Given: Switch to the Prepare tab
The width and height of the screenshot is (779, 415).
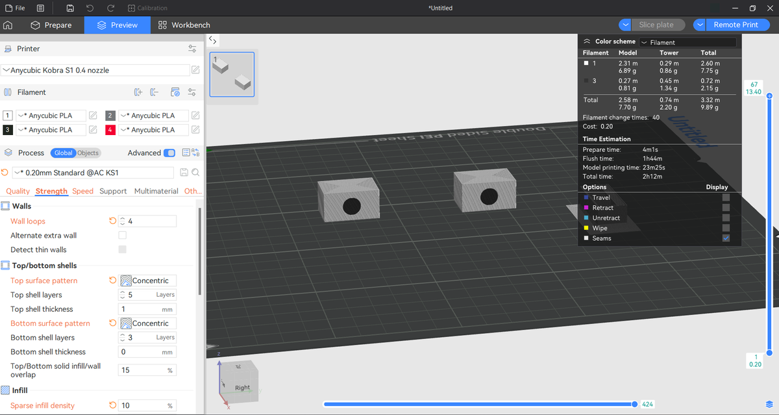Looking at the screenshot, I should point(53,25).
